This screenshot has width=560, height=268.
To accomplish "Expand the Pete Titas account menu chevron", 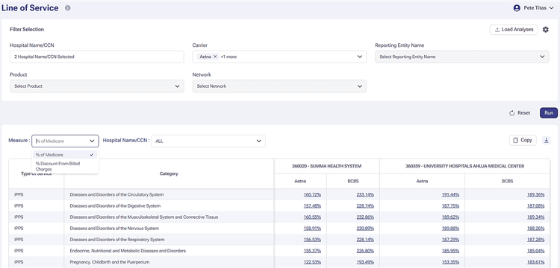I will pos(552,8).
